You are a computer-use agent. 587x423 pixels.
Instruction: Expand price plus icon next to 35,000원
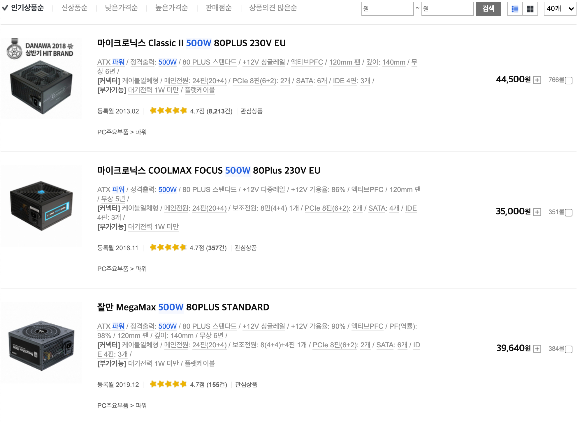coord(537,212)
